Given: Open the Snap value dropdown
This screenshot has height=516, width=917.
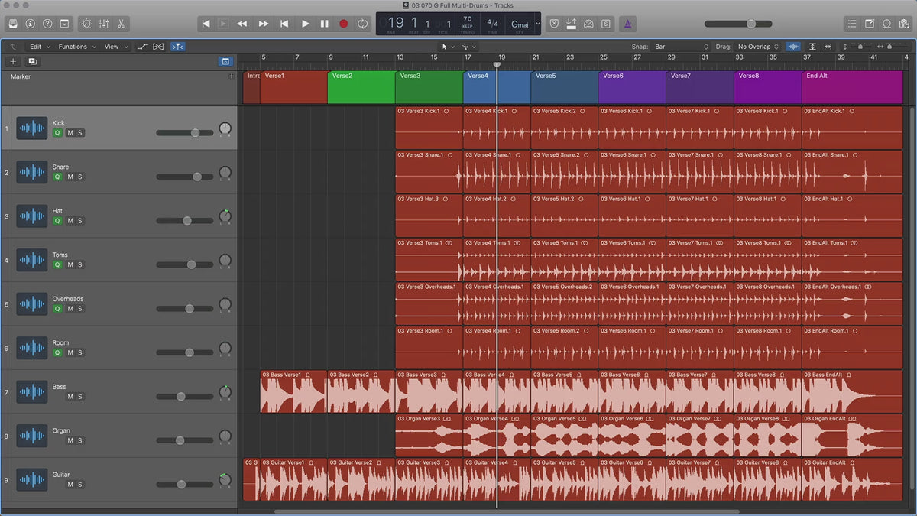Looking at the screenshot, I should click(681, 47).
